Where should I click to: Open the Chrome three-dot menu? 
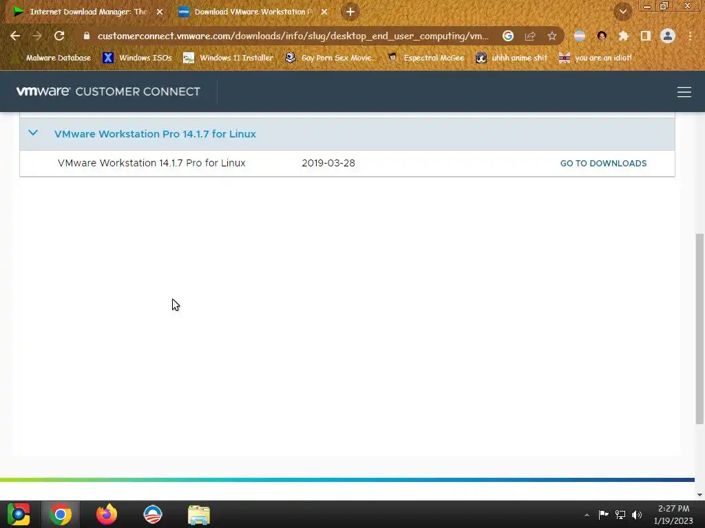(690, 36)
